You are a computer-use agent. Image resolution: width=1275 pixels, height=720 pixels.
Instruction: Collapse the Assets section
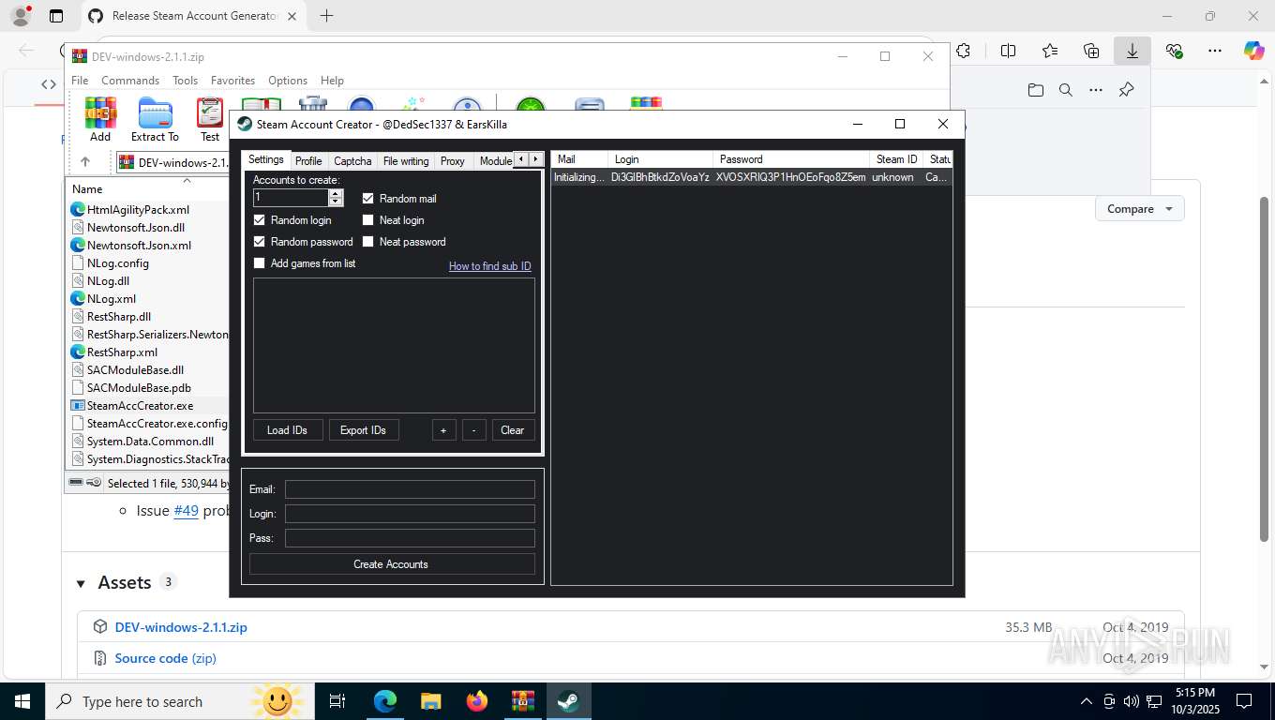(81, 583)
